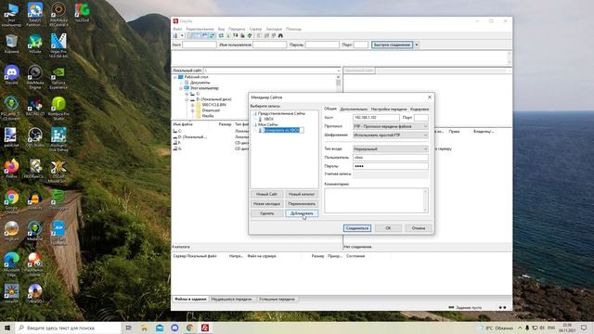This screenshot has width=594, height=334.
Task: Click the Новый каталог button
Action: 302,194
